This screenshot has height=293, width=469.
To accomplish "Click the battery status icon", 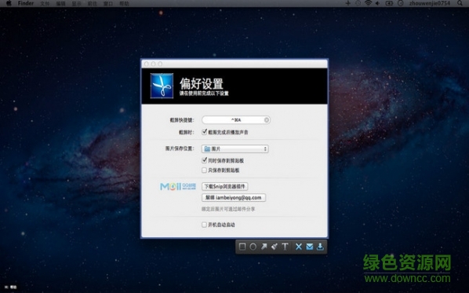I will point(389,3).
